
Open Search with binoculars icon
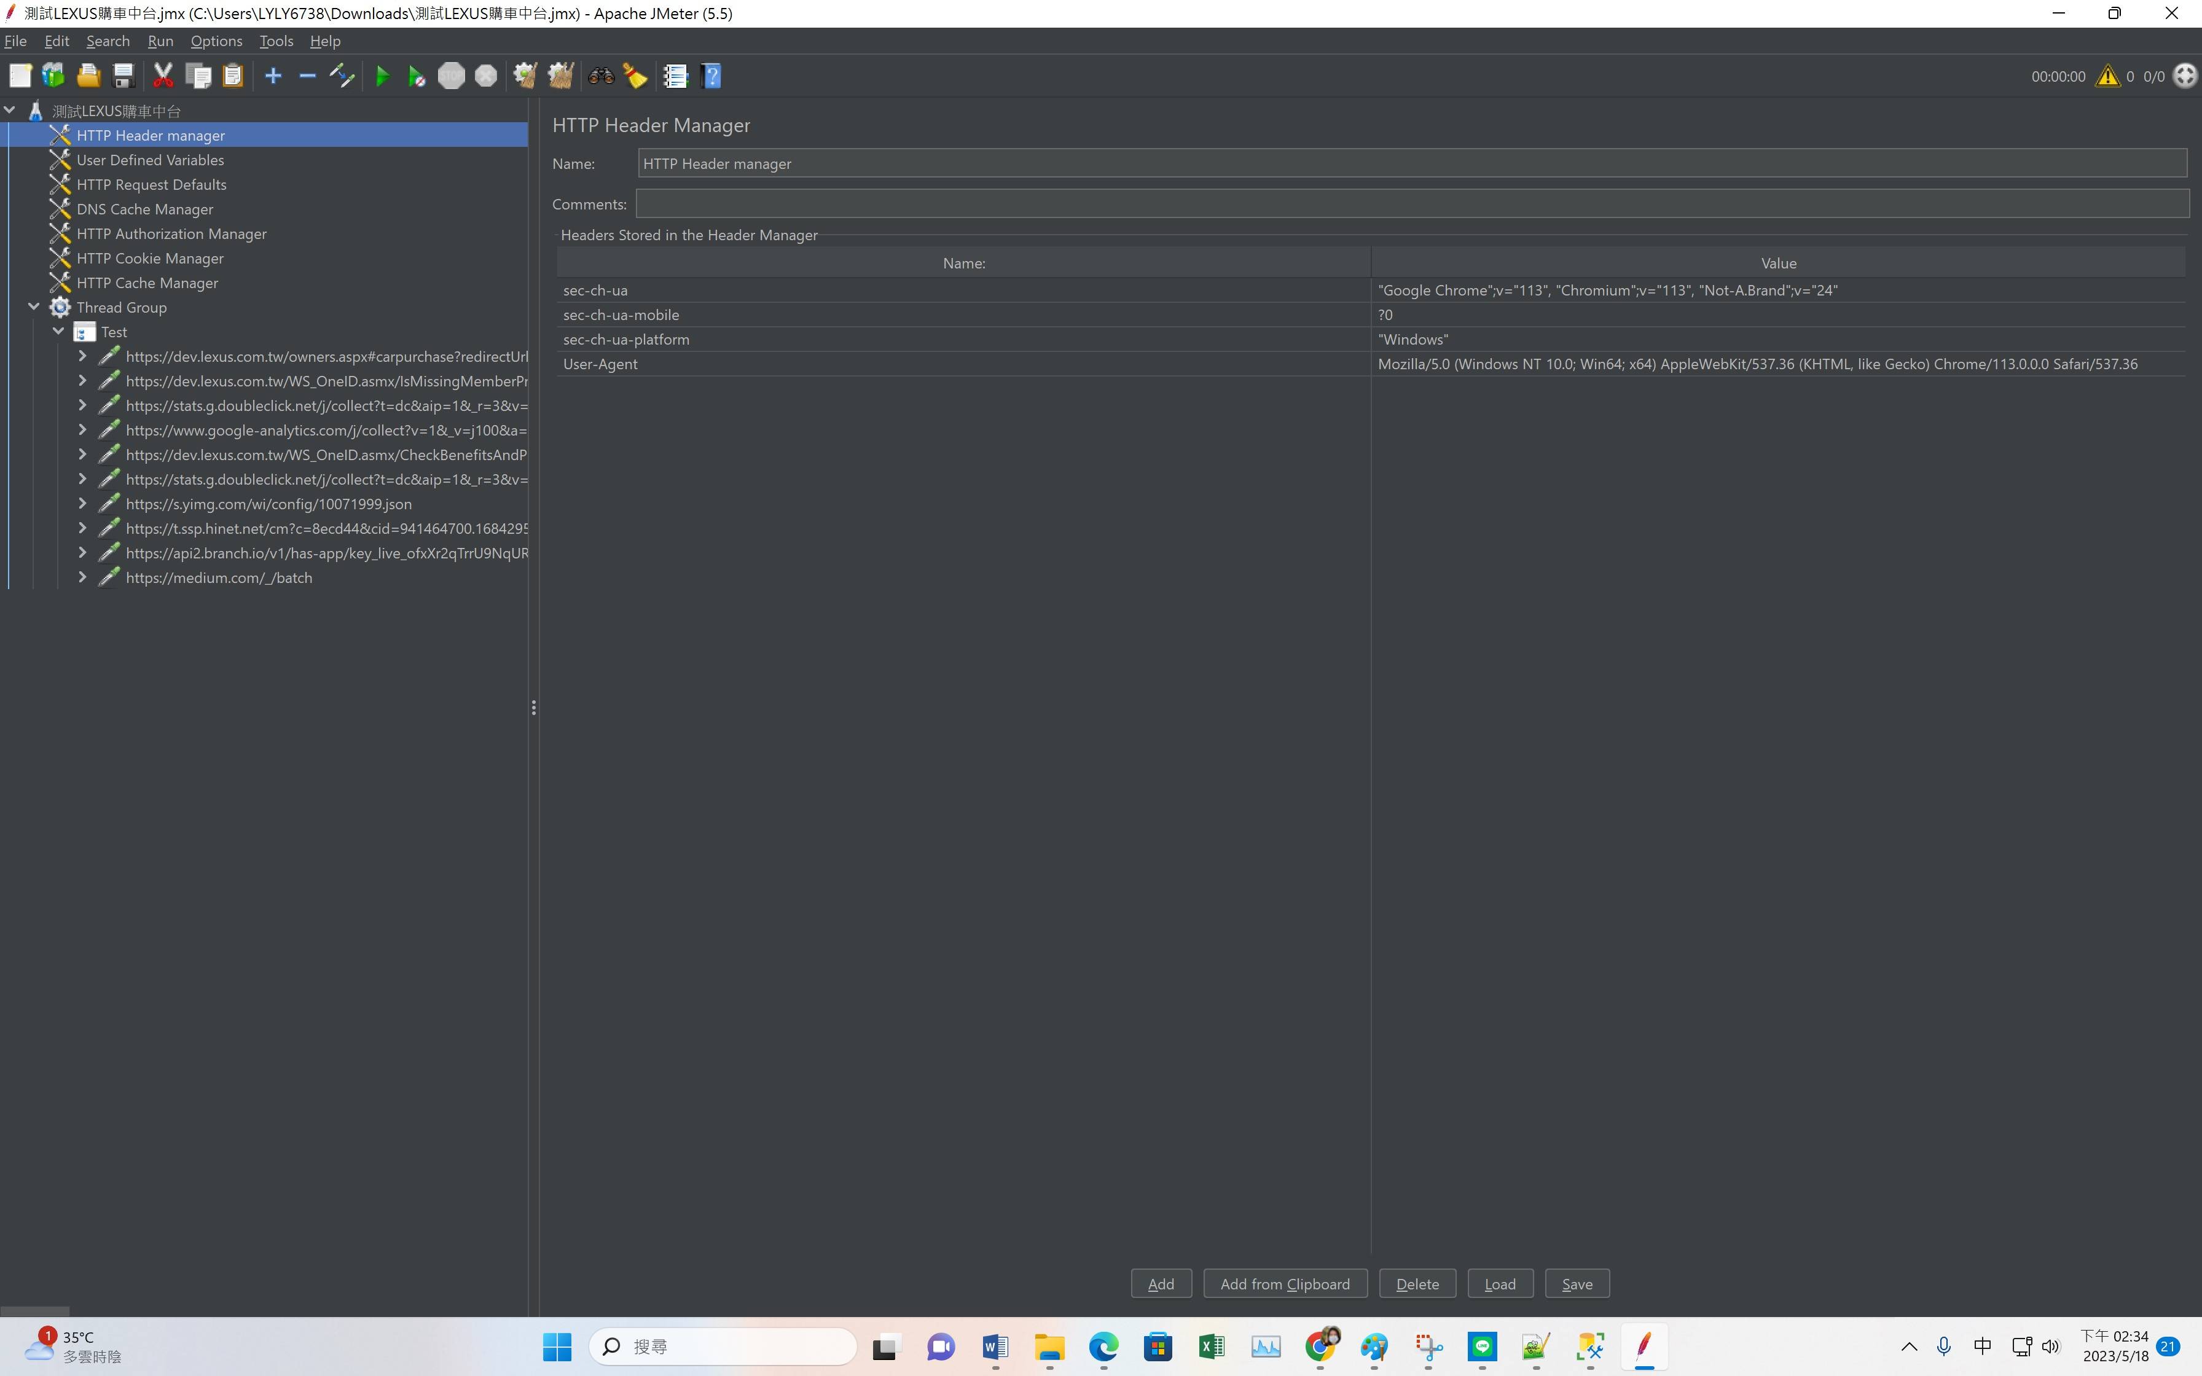(600, 76)
